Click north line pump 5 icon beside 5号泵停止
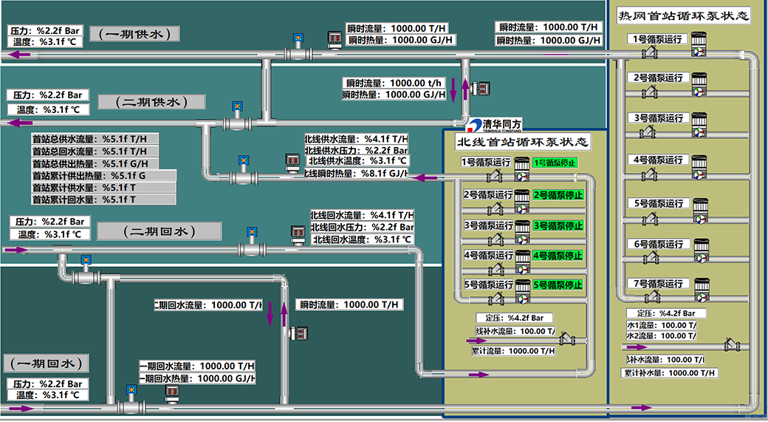 point(521,292)
